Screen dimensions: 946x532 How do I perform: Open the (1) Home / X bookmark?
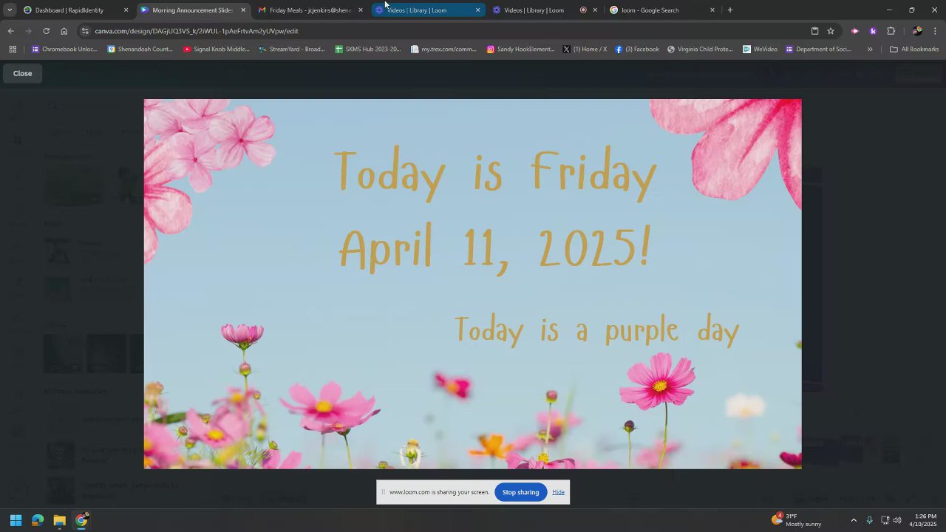pos(585,50)
